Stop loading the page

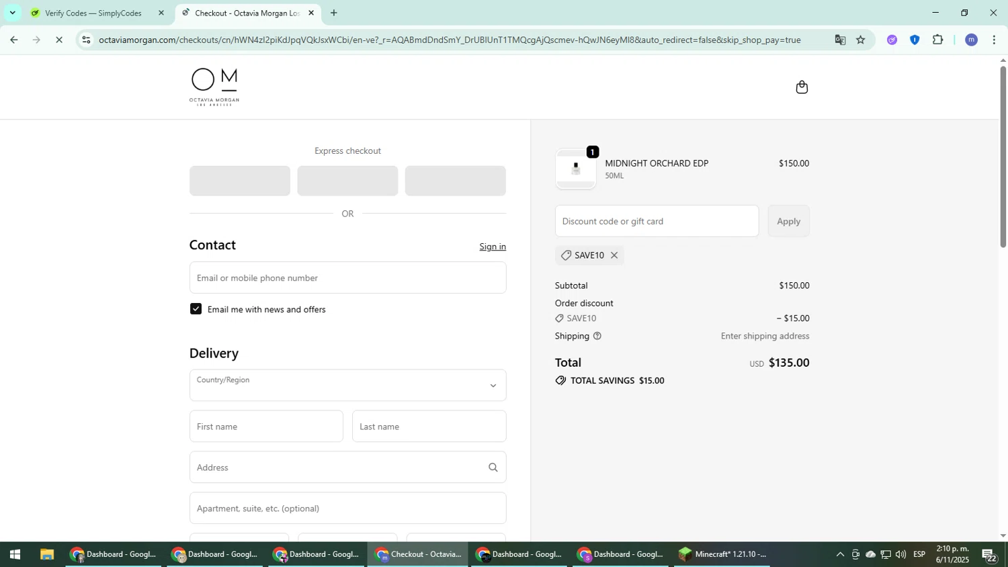(59, 40)
